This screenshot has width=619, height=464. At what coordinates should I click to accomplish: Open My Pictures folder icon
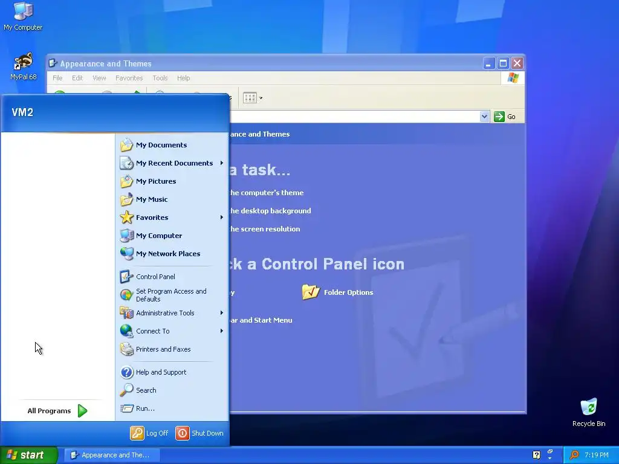[x=127, y=181]
